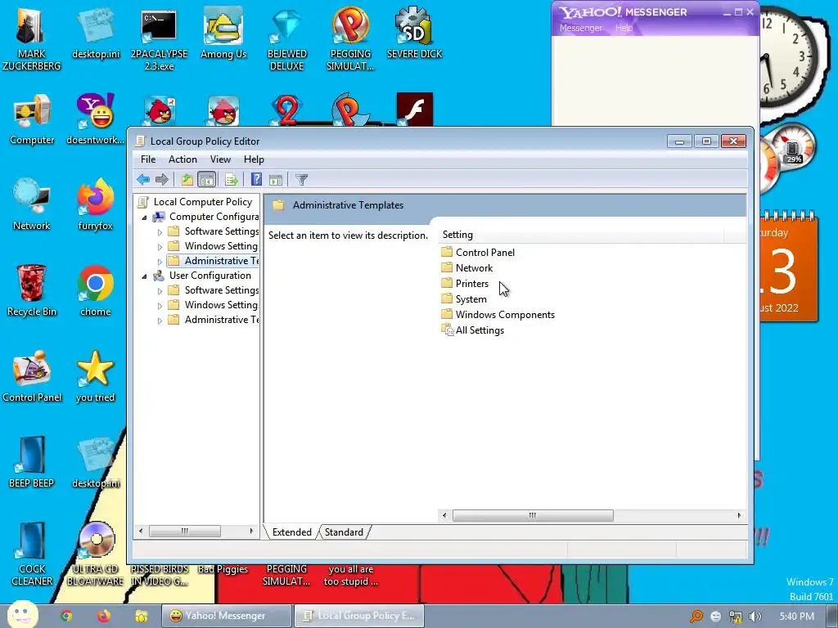The width and height of the screenshot is (838, 628).
Task: Click the orange calendar desktop gadget
Action: 788,266
